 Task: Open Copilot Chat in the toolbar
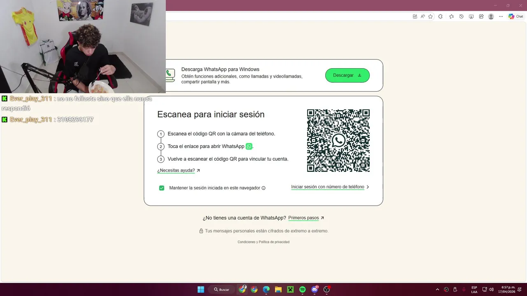tap(516, 16)
